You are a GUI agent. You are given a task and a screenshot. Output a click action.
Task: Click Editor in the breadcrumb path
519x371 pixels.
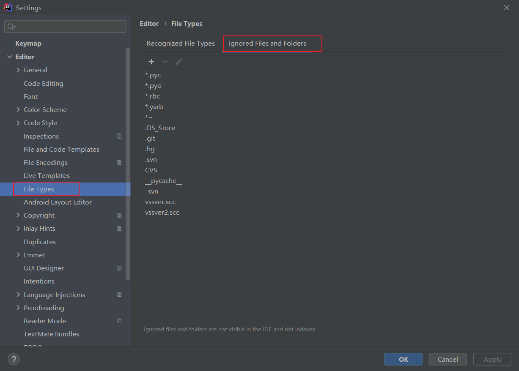(x=149, y=24)
